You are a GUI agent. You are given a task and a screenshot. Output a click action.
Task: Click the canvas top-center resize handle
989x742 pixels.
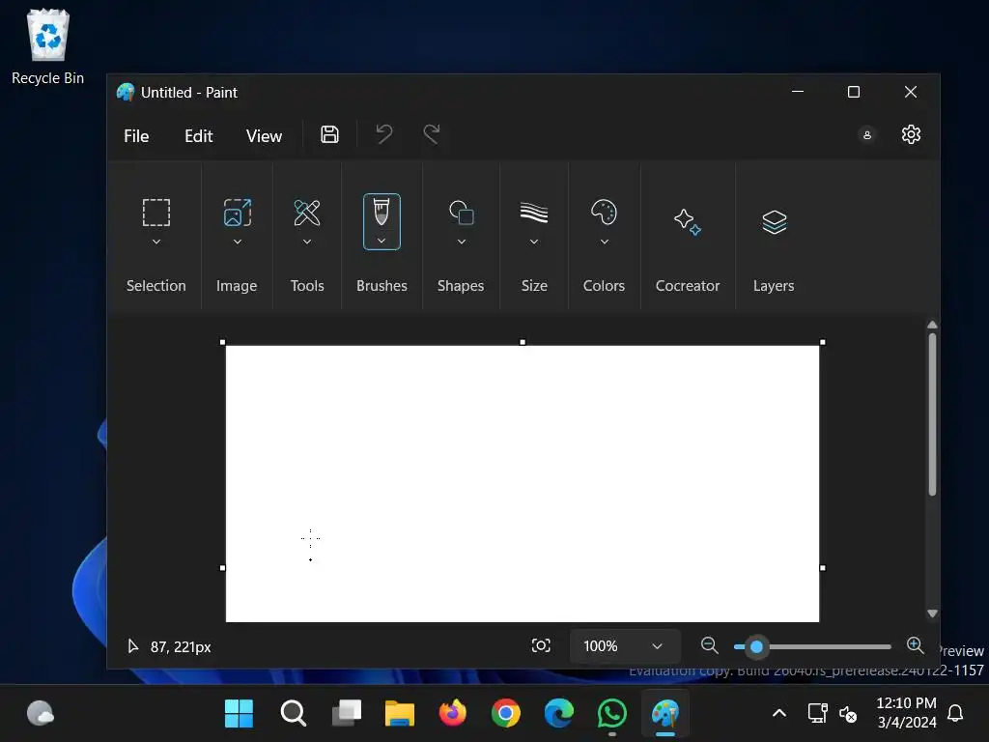point(523,342)
